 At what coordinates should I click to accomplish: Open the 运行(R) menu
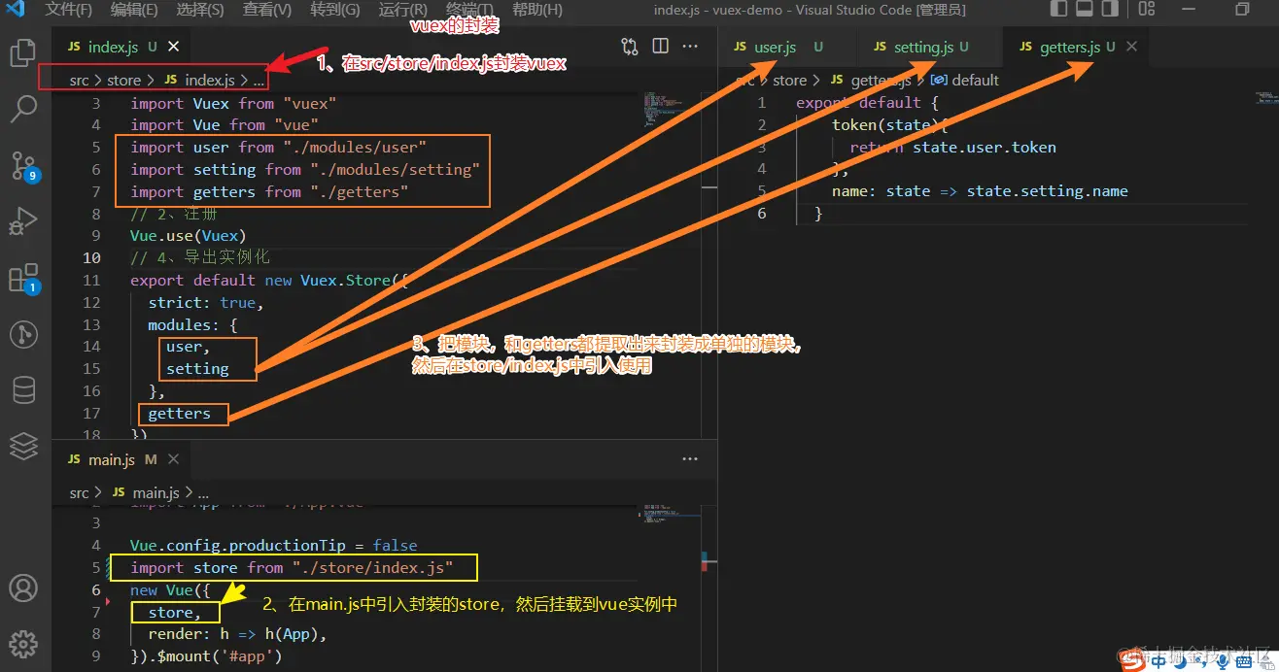coord(402,10)
